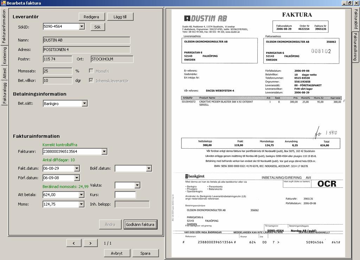Screen dimensions: 360x260
Task: Click the "1 / 1" page counter
Action: [108, 243]
